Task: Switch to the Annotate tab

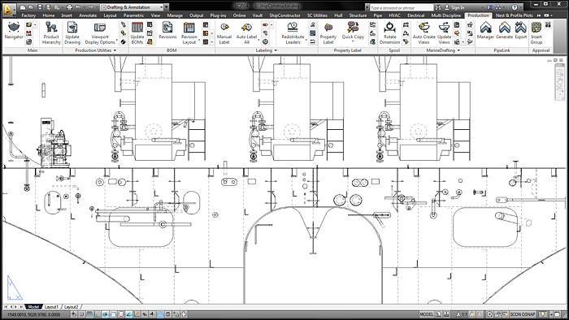Action: coord(88,15)
